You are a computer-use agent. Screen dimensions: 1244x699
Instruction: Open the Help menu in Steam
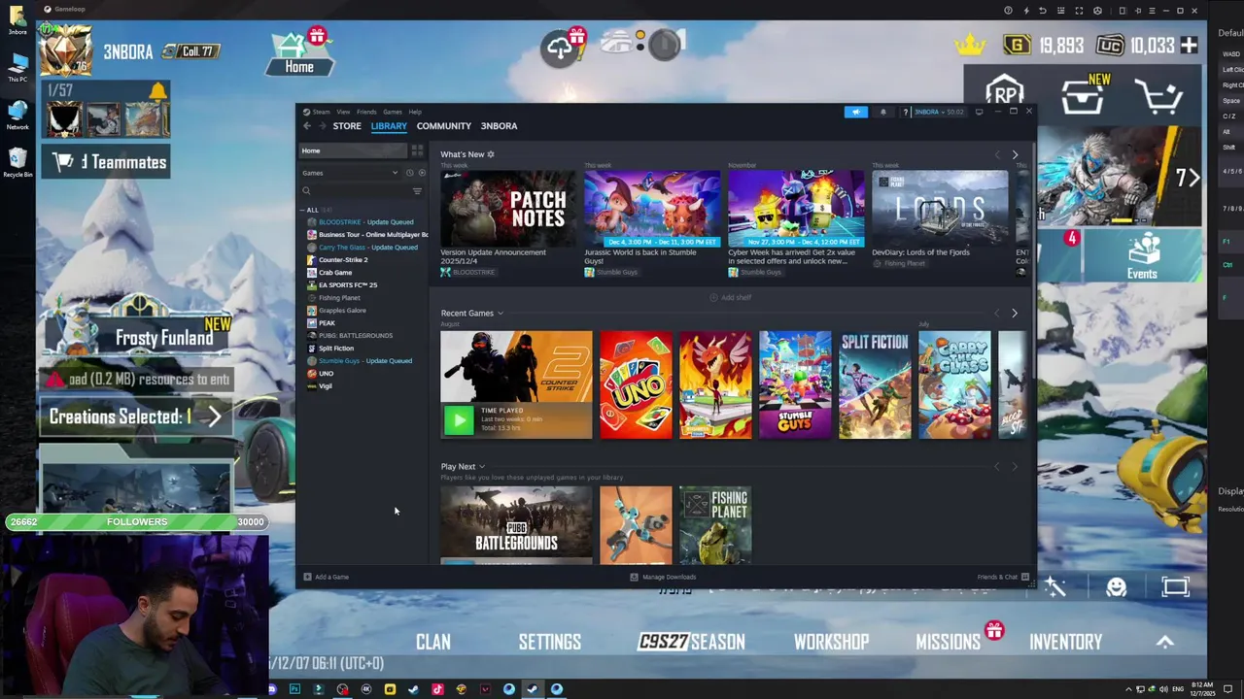coord(415,112)
